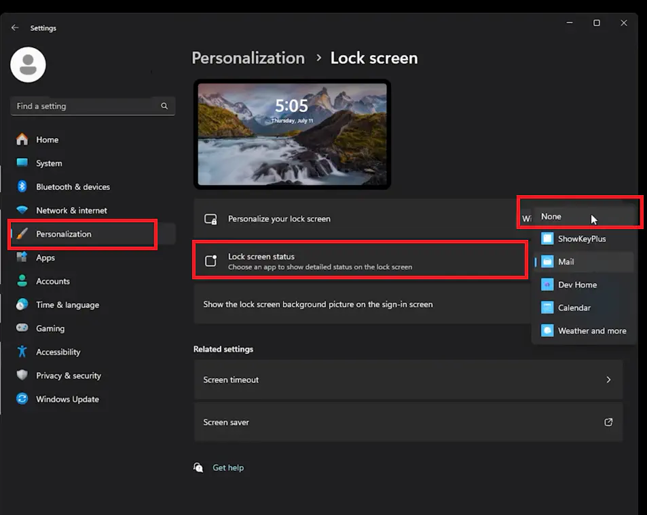Select Calendar as lock screen status
The height and width of the screenshot is (515, 647).
(574, 308)
